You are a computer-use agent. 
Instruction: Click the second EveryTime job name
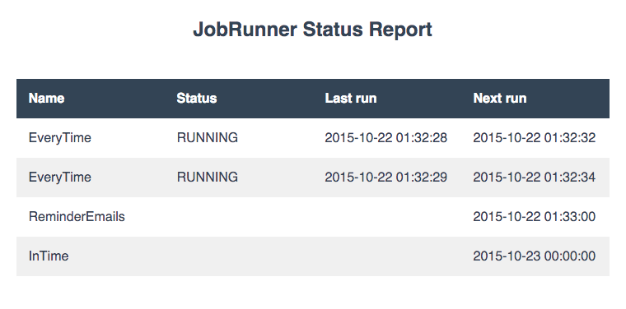click(x=60, y=178)
